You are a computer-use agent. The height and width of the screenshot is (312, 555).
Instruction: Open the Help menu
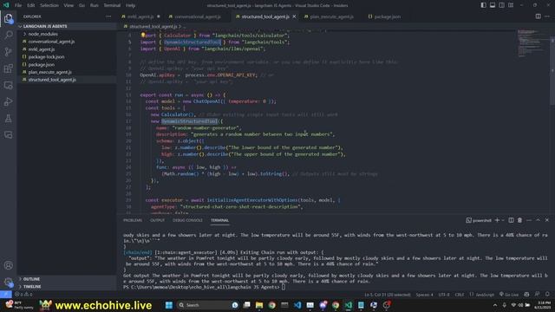(x=131, y=5)
